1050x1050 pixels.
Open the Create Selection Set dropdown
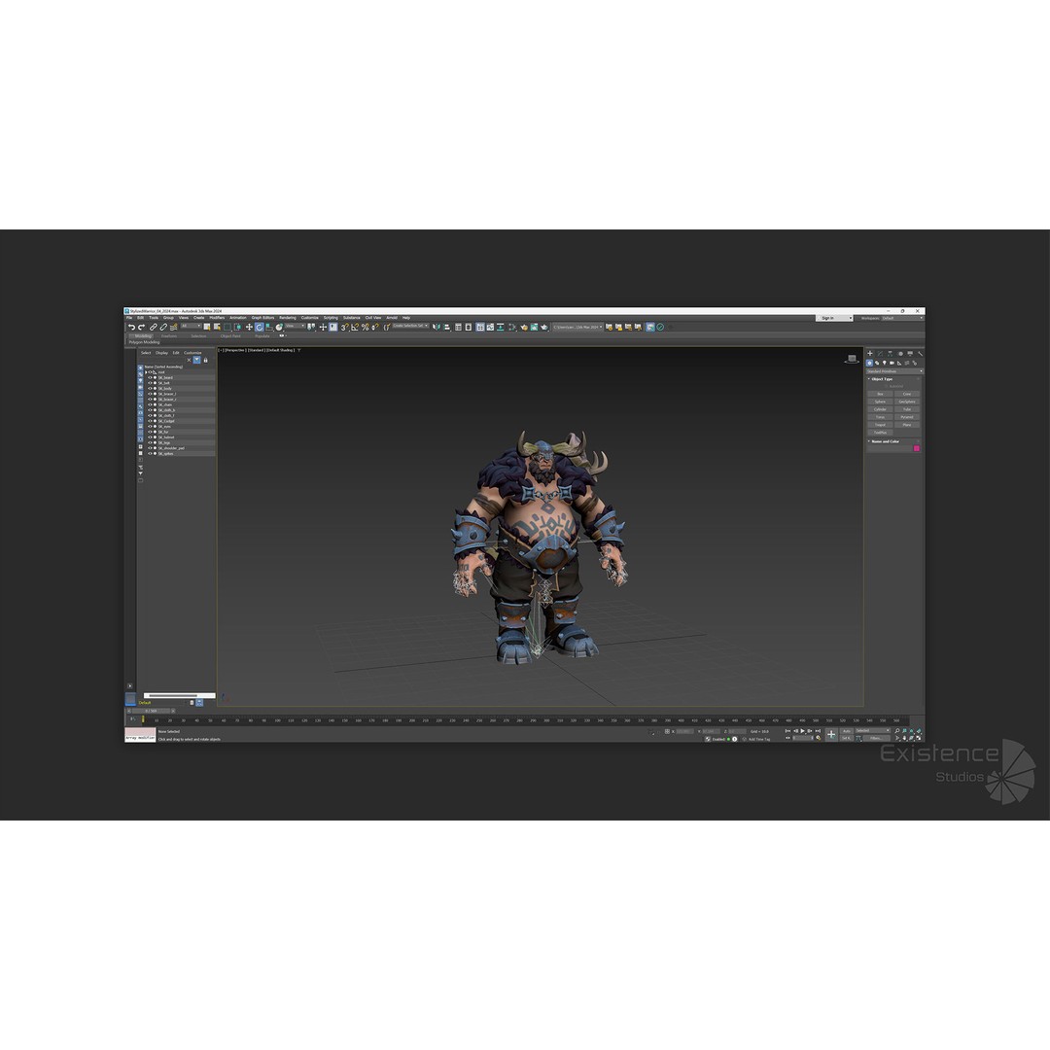tap(410, 326)
